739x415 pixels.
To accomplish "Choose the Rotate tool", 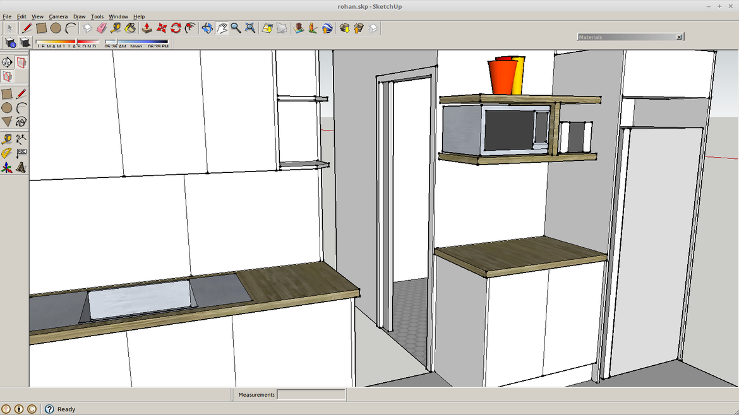I will pos(176,28).
